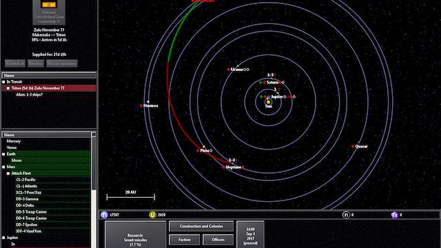
Task: Select ship XCL-7 Pern'Xaz
Action: (28, 193)
